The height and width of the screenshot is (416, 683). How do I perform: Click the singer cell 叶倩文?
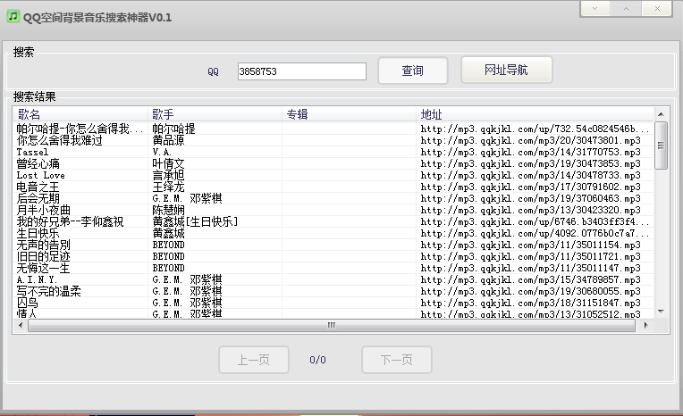(168, 164)
